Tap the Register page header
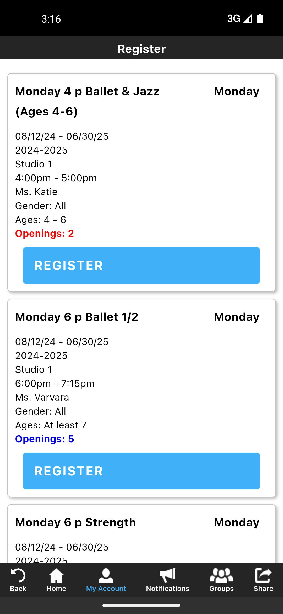Screen dimensions: 283x614 [141, 49]
